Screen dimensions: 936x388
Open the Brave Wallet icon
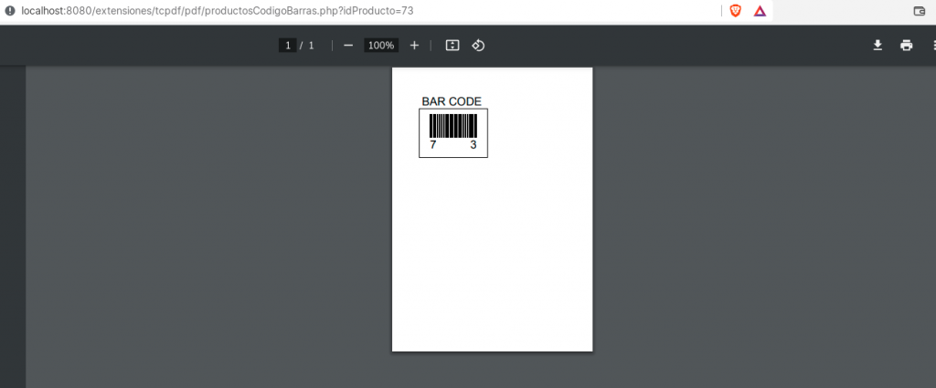point(920,11)
